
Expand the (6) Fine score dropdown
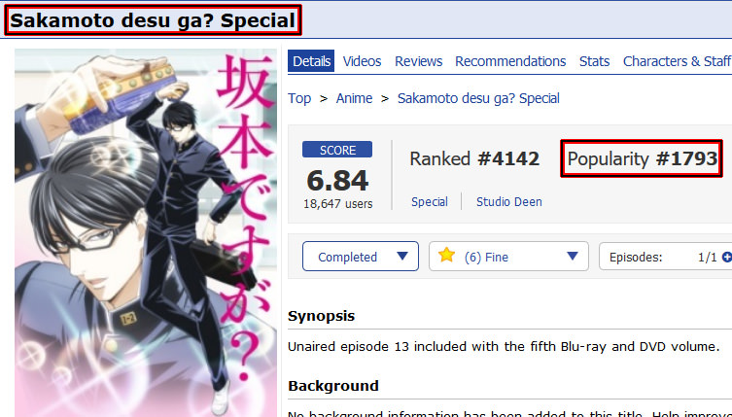(573, 256)
